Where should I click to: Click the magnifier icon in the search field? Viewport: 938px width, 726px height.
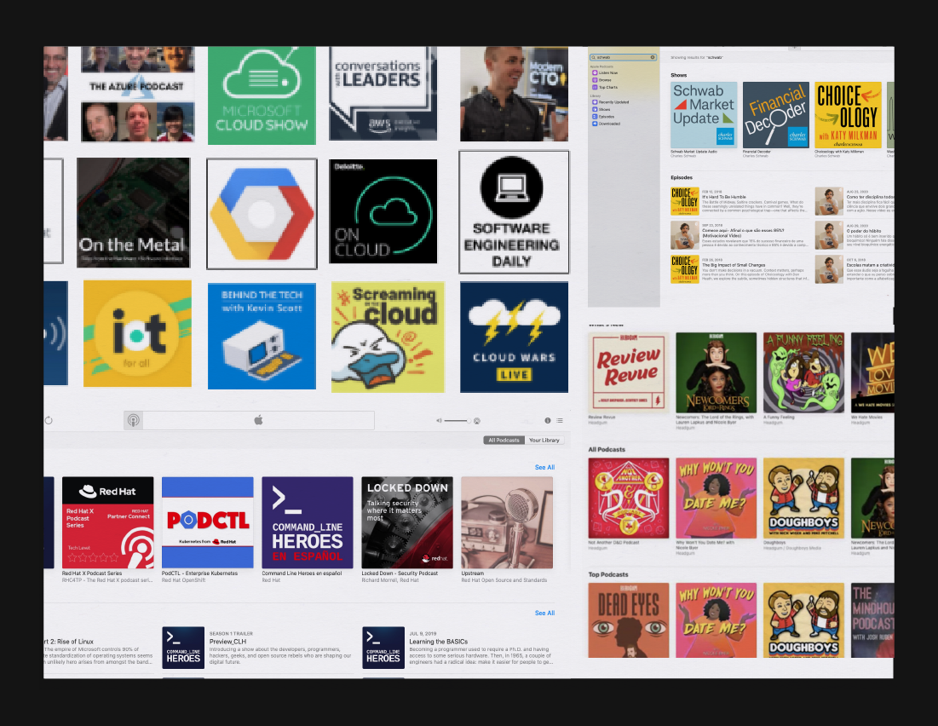[x=593, y=57]
